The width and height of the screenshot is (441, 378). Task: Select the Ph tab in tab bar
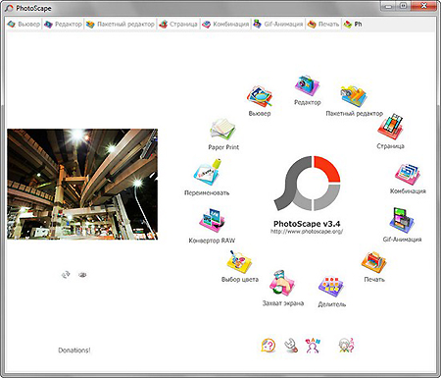[x=353, y=25]
